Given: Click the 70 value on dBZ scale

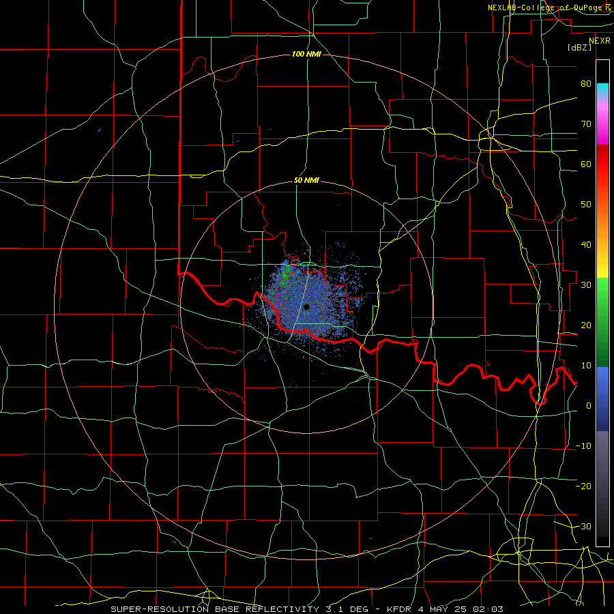Looking at the screenshot, I should 586,123.
